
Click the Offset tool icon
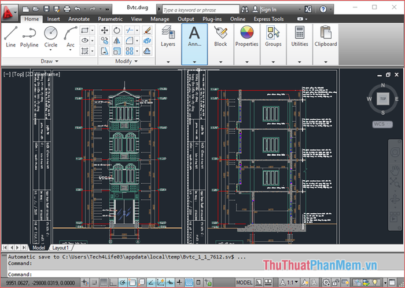(147, 51)
